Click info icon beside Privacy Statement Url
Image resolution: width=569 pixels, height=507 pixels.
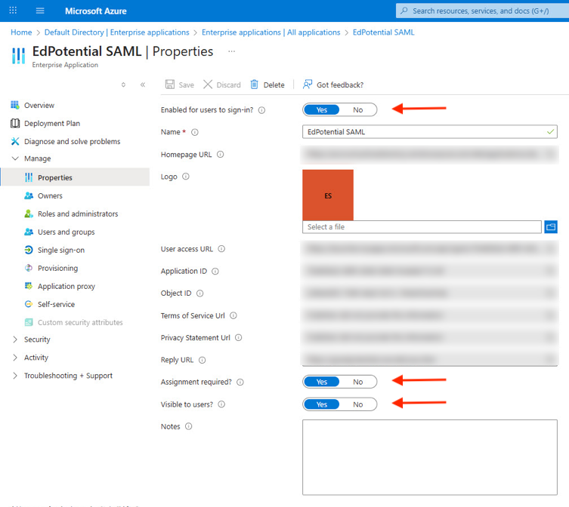coord(239,338)
